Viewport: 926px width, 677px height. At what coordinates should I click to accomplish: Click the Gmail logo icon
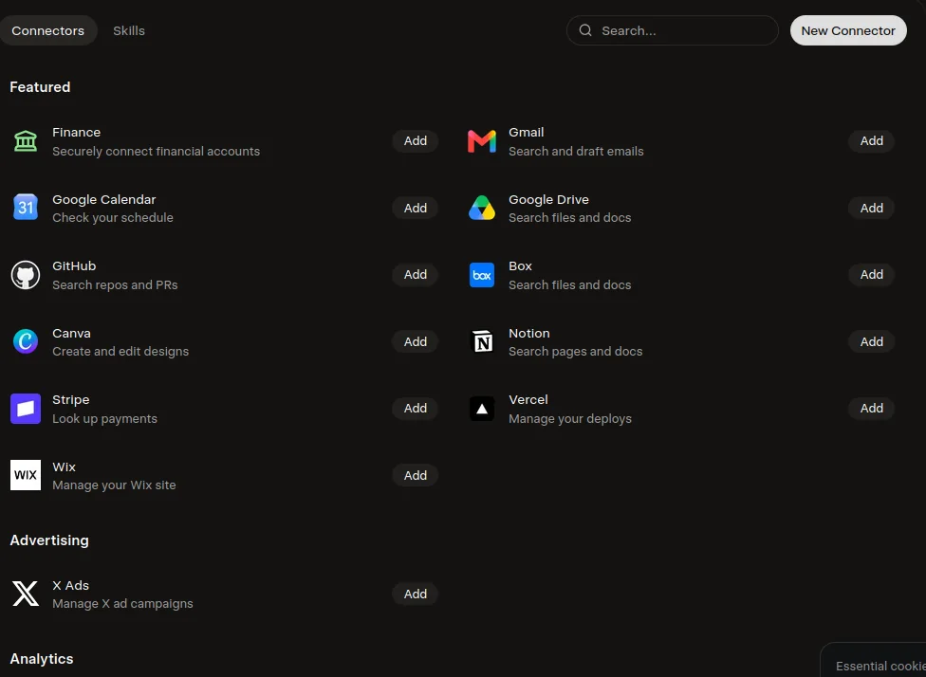482,141
